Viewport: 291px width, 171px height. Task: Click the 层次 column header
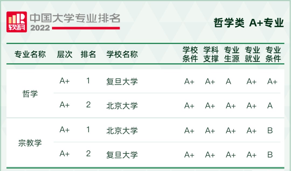click(65, 54)
